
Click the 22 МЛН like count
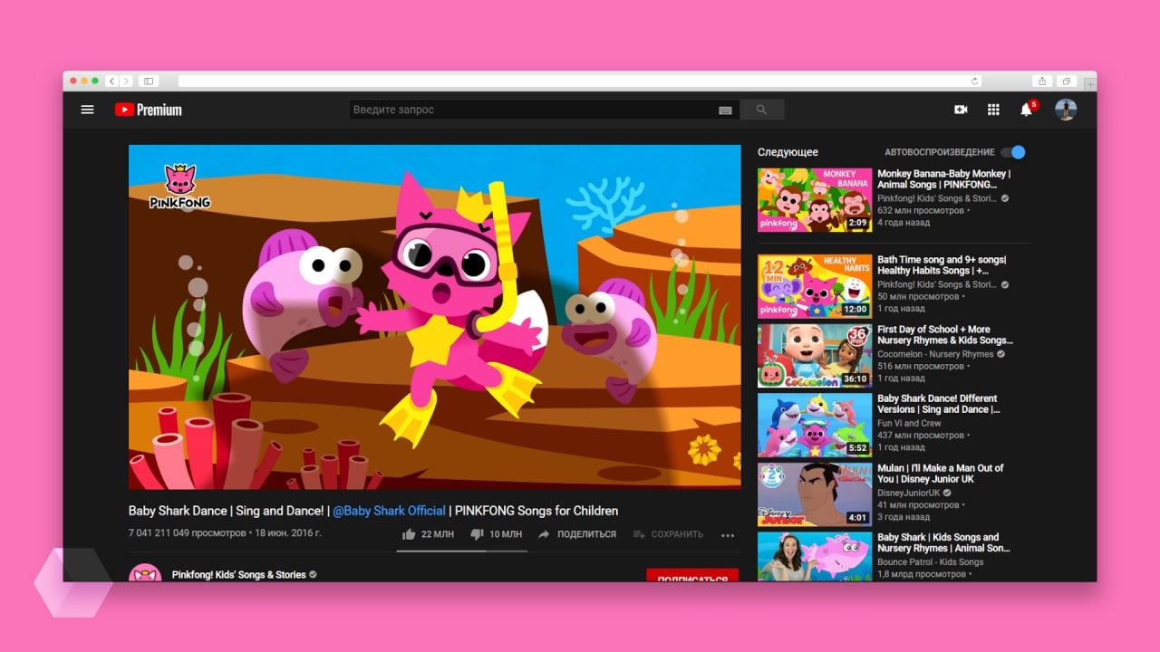[438, 534]
